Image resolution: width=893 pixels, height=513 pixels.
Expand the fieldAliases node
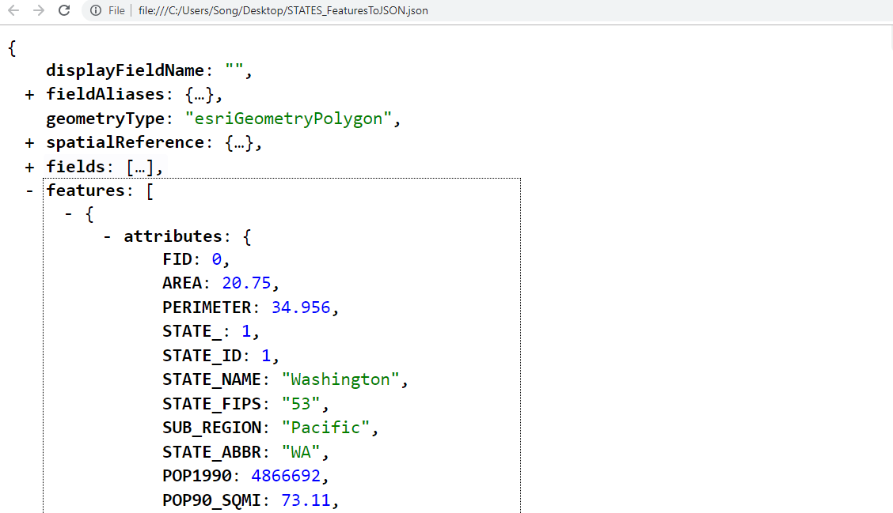pyautogui.click(x=29, y=94)
